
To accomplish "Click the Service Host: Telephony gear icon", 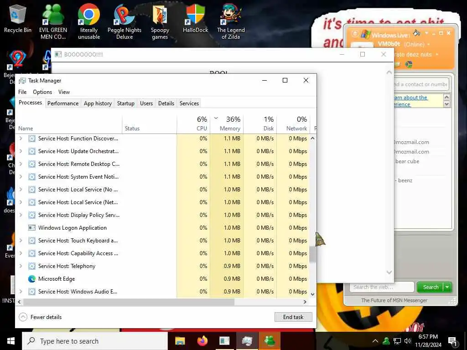I will (32, 266).
